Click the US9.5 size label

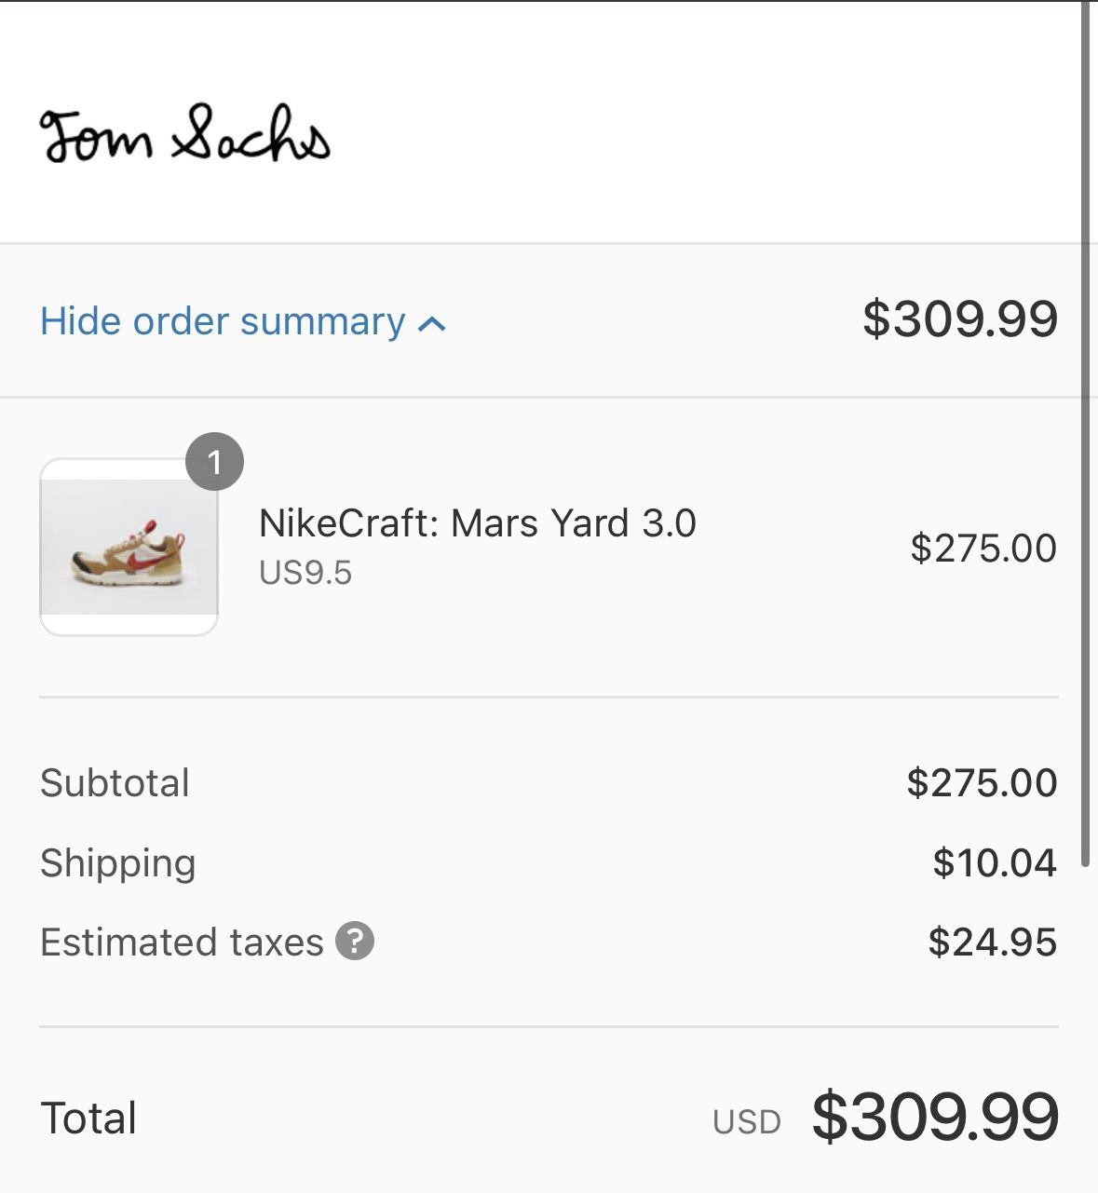coord(305,573)
